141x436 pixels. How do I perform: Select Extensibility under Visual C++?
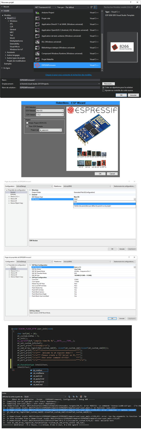point(15,44)
